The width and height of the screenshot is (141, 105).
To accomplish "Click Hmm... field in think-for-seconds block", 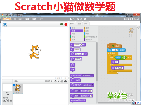I will [x=78, y=54].
